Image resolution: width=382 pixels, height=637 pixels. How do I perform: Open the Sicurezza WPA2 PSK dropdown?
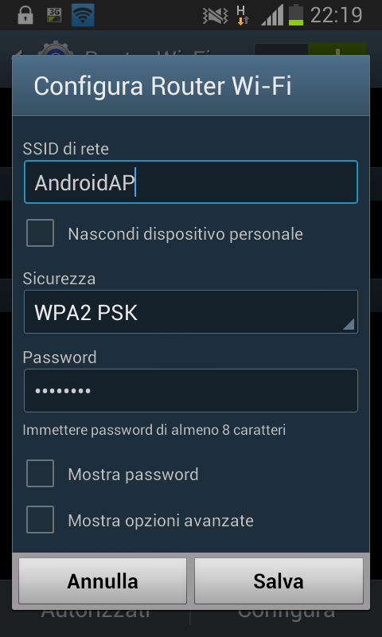click(x=191, y=312)
